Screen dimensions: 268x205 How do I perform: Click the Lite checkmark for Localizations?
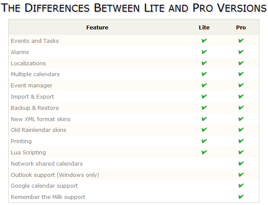pos(204,63)
